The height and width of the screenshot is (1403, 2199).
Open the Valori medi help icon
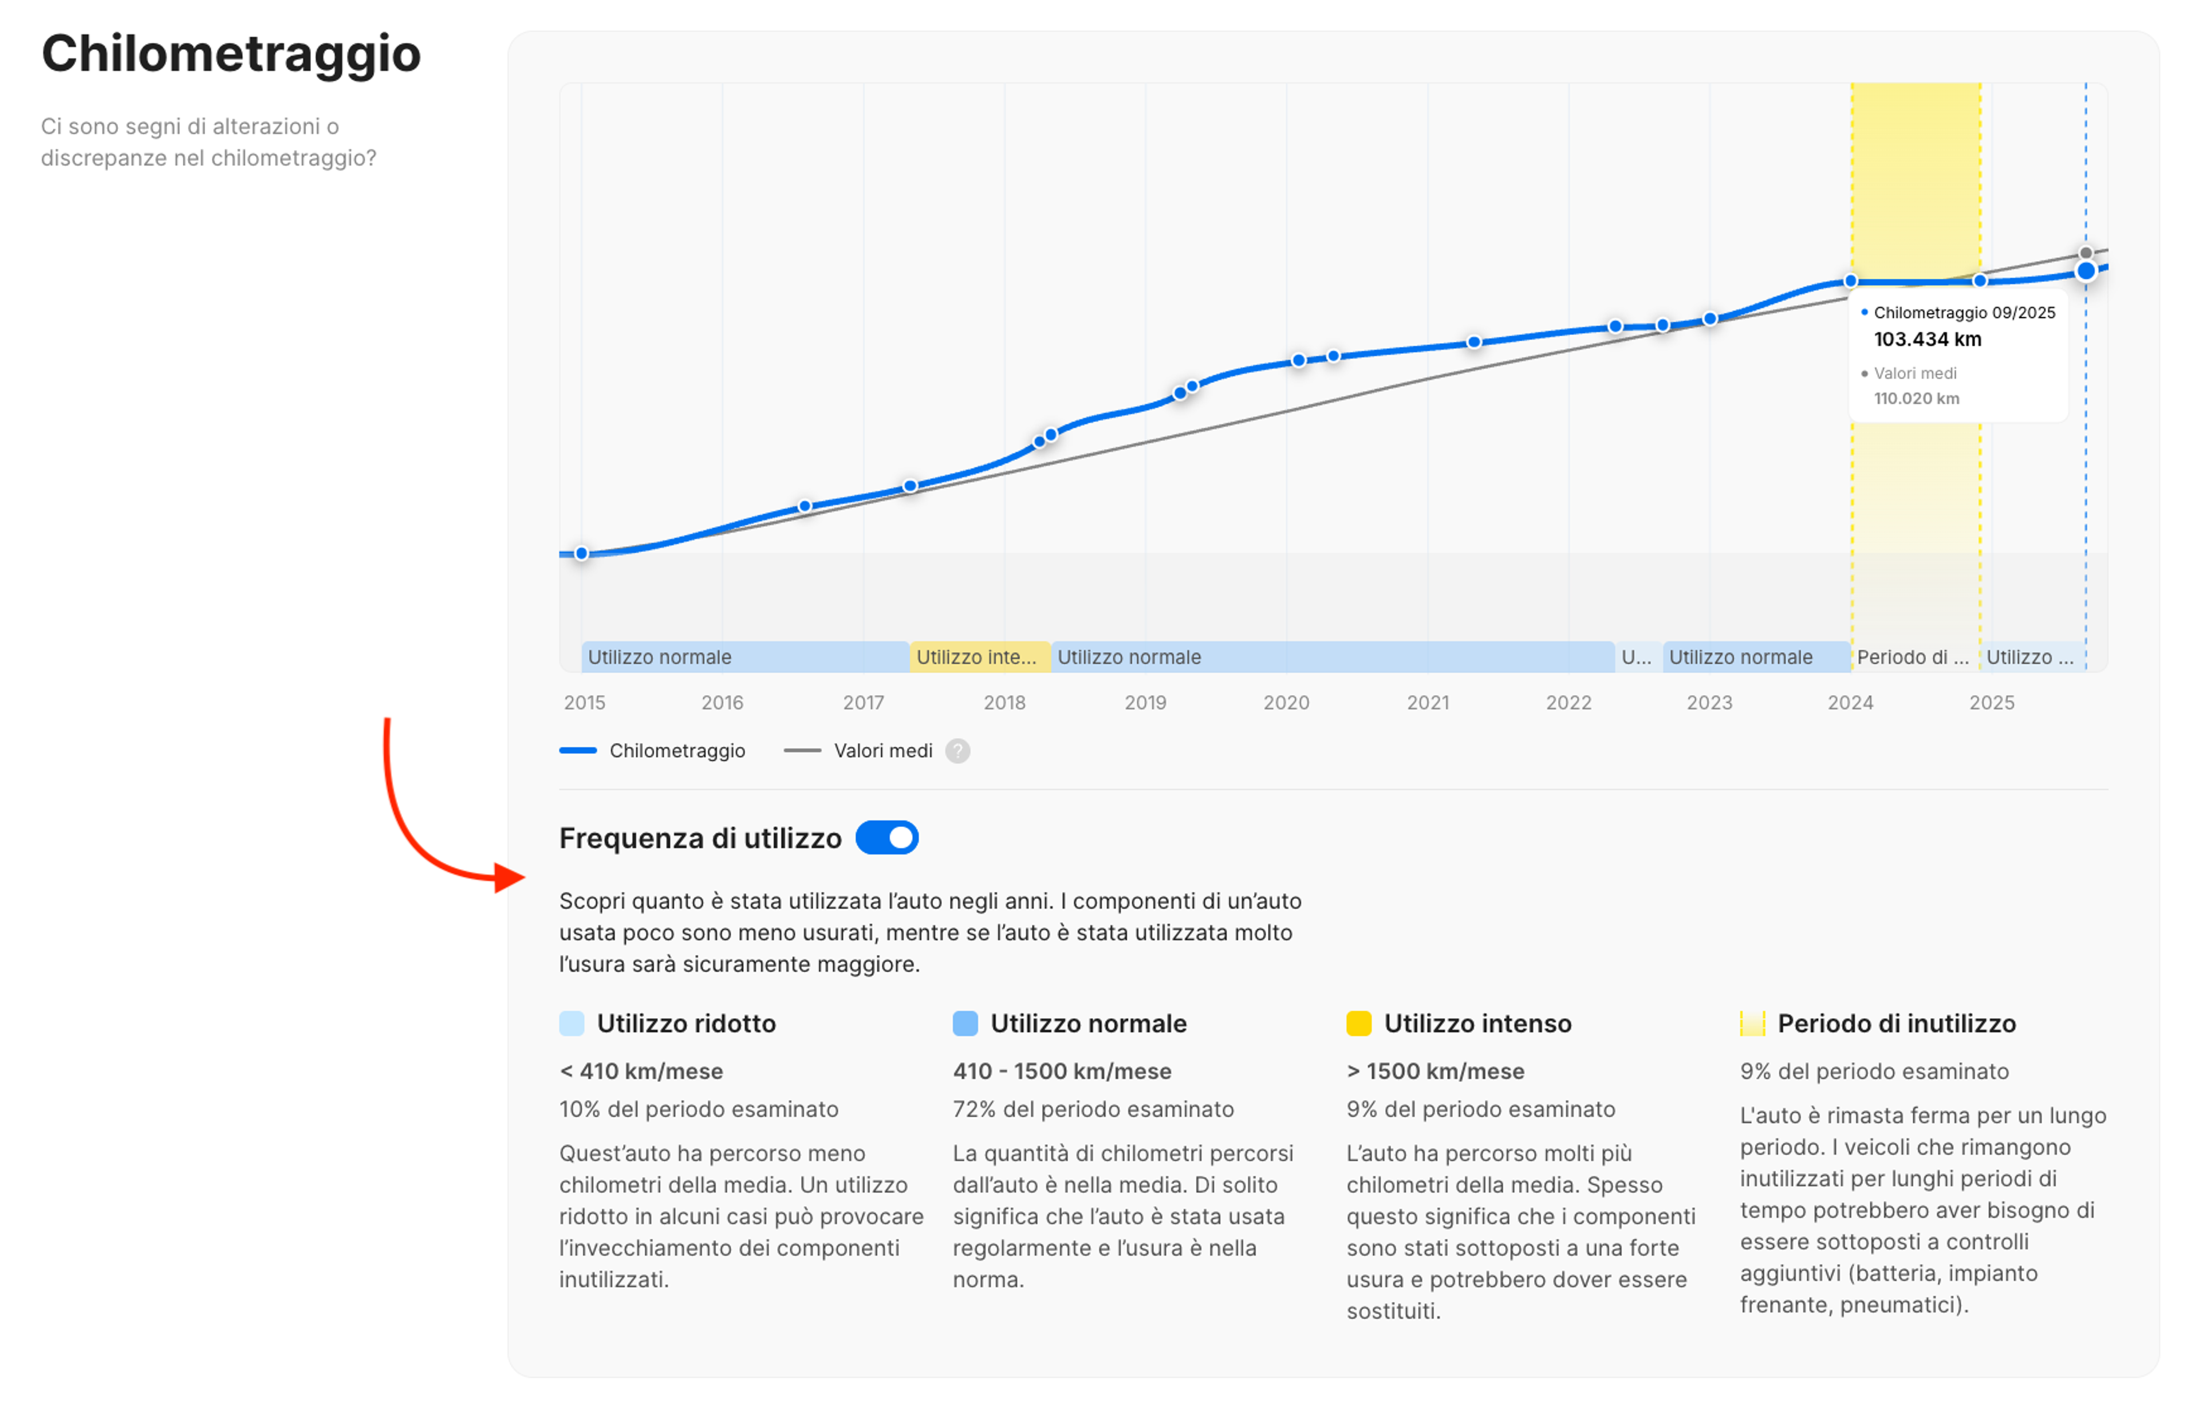(x=957, y=751)
